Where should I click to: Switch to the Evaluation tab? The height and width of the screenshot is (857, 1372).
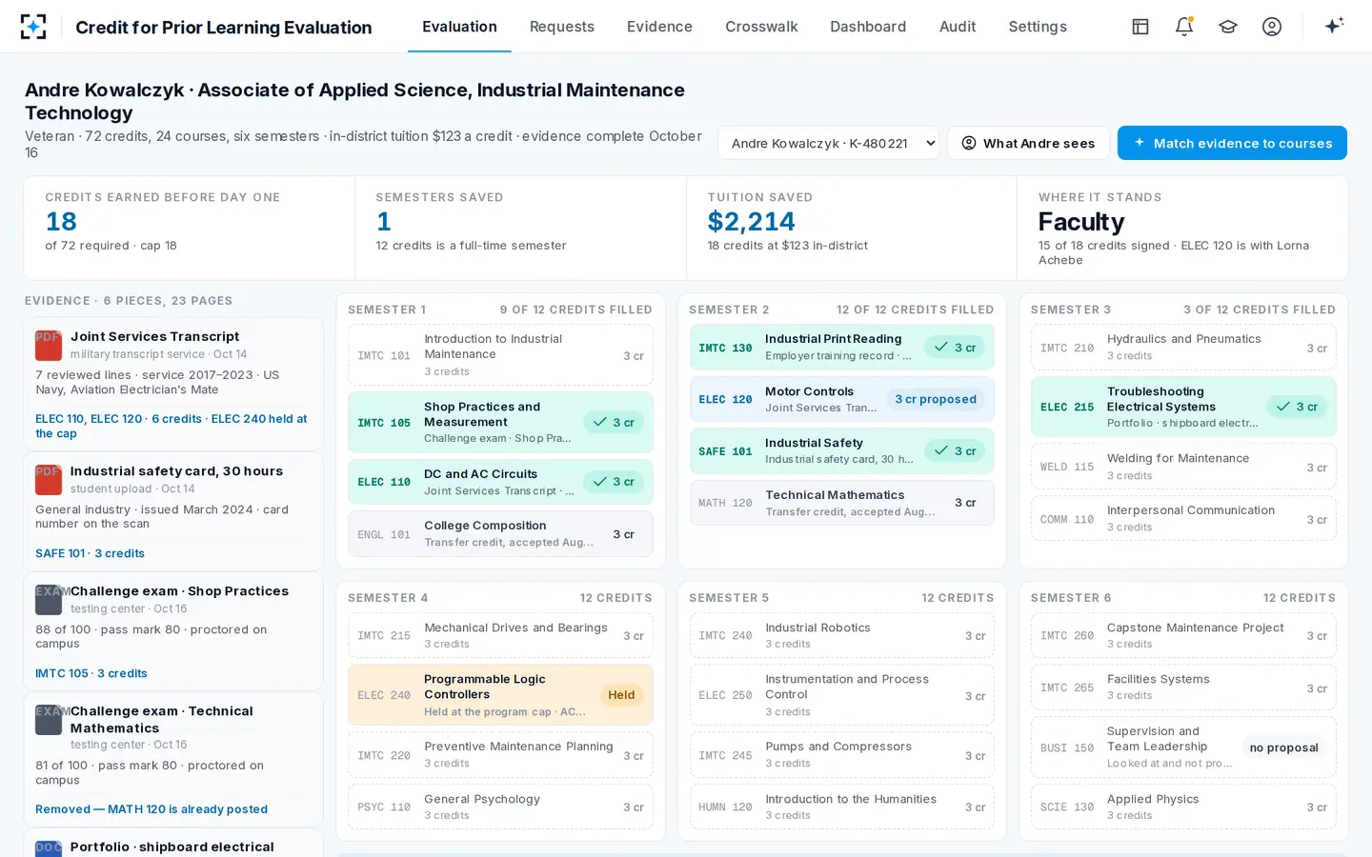[459, 27]
